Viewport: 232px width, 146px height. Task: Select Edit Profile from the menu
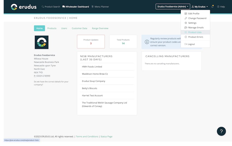(195, 14)
